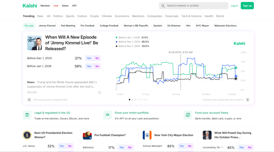This screenshot has height=152, width=274.
Task: Click the Fund your account icon
Action: (x=188, y=115)
